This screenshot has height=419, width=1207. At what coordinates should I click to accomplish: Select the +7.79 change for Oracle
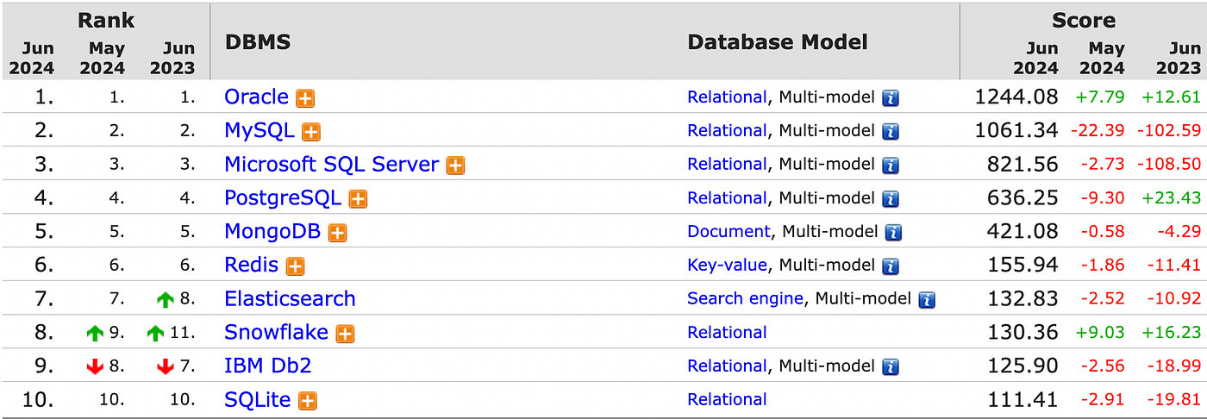point(1099,97)
